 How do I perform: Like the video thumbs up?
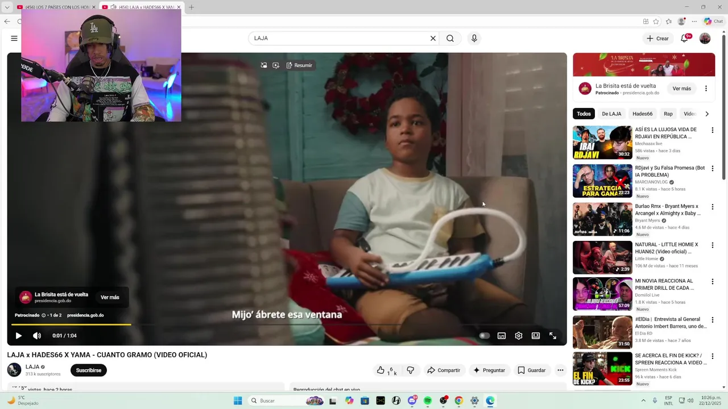[386, 370]
